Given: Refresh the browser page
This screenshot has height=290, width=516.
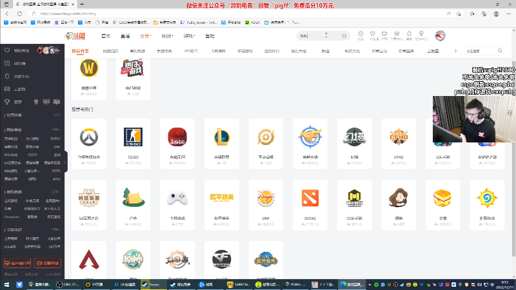Looking at the screenshot, I should [x=19, y=14].
